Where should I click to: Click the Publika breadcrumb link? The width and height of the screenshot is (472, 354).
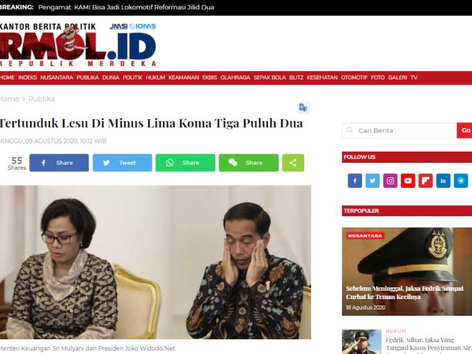point(42,99)
